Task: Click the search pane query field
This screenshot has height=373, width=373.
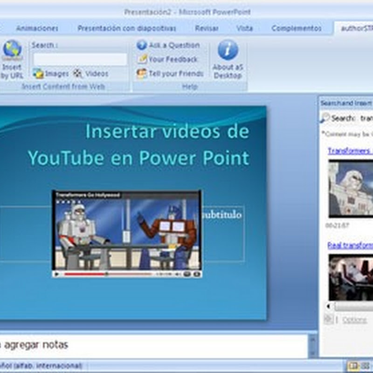Action: coord(366,118)
